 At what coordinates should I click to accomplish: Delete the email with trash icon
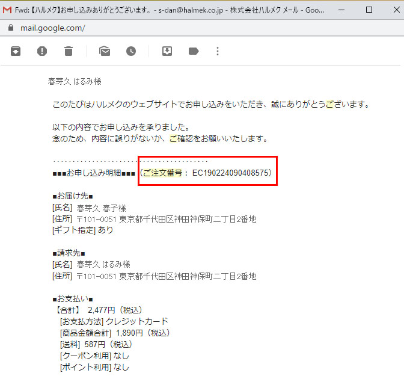click(x=69, y=51)
